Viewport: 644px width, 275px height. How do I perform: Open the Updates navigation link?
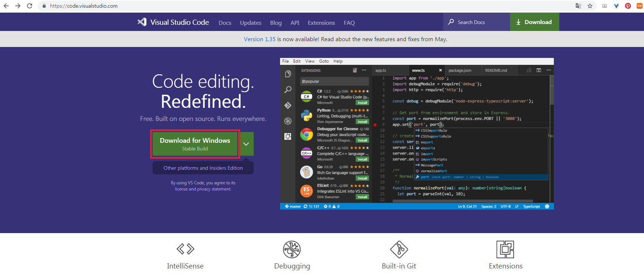tap(250, 23)
